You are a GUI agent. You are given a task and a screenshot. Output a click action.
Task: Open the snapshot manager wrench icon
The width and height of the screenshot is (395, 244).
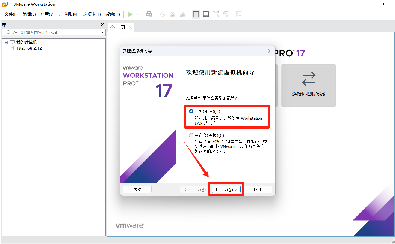[182, 14]
